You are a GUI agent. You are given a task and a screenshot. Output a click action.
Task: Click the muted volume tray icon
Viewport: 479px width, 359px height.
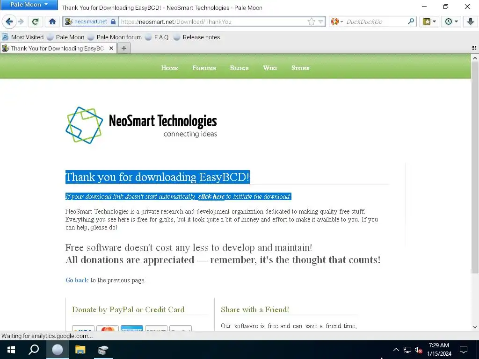tap(418, 350)
